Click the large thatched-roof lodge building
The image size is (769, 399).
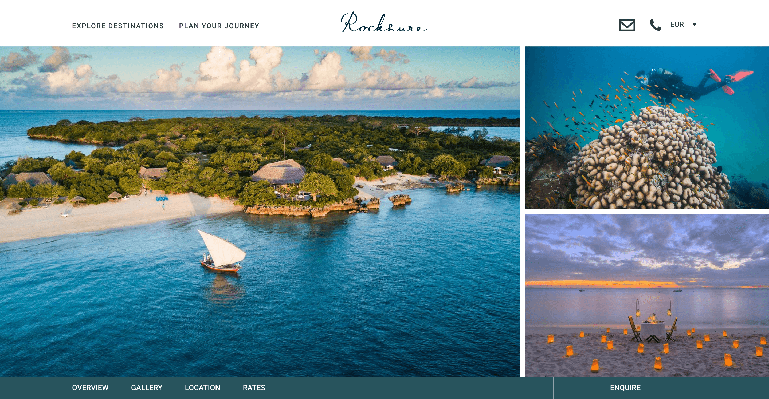click(x=279, y=172)
